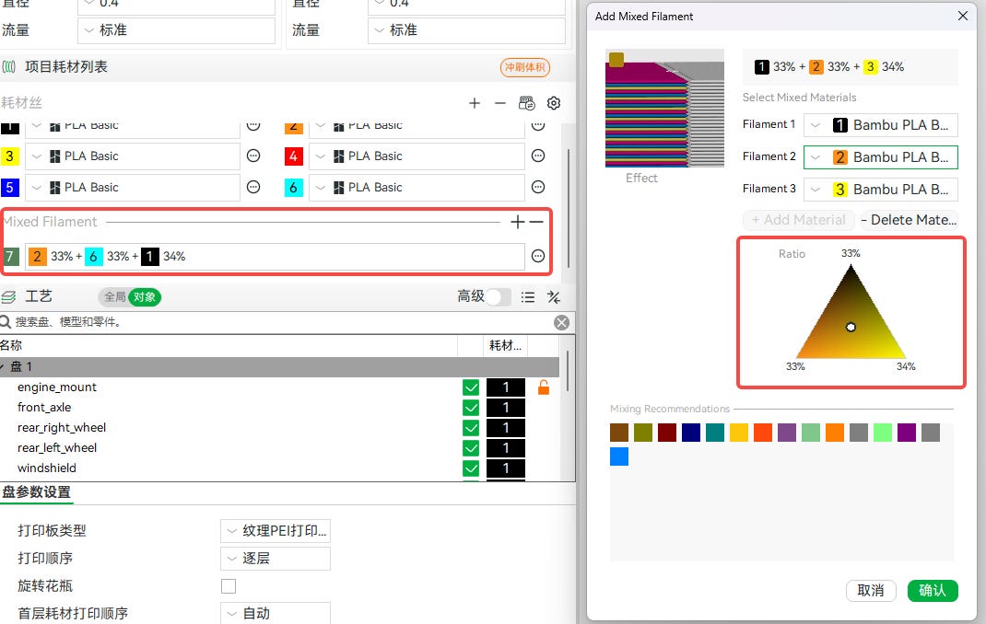The width and height of the screenshot is (986, 624).
Task: Collapse the 盘 1 plate tree row
Action: point(3,366)
